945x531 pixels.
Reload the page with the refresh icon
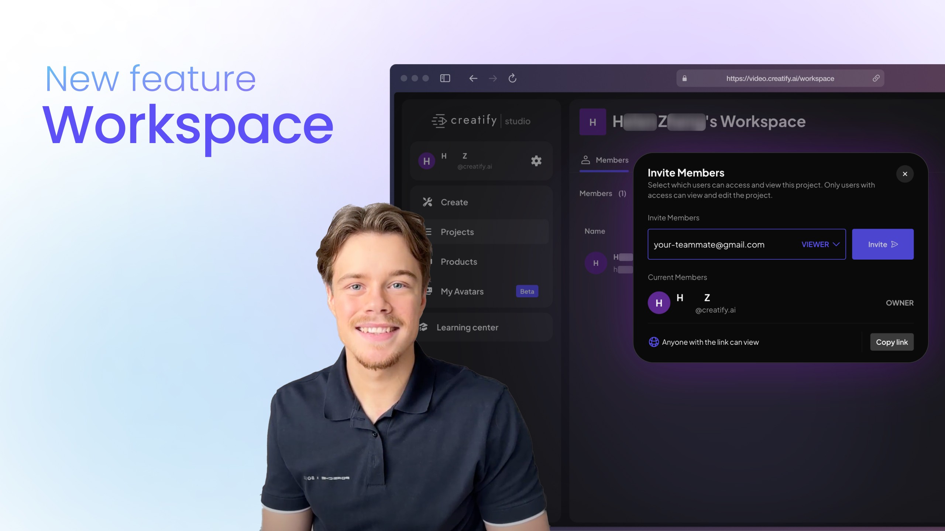pos(512,78)
